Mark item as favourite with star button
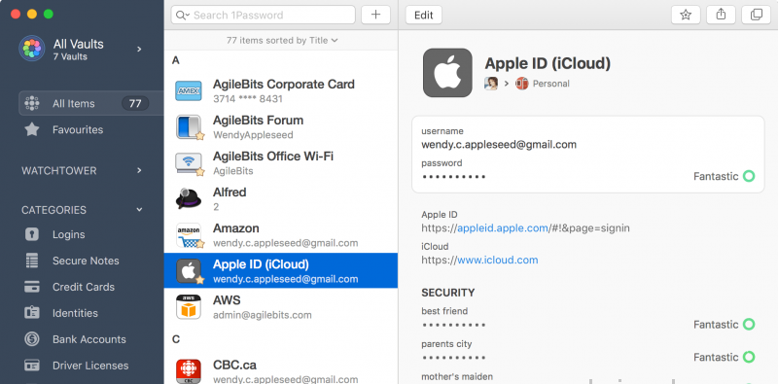 coord(686,15)
